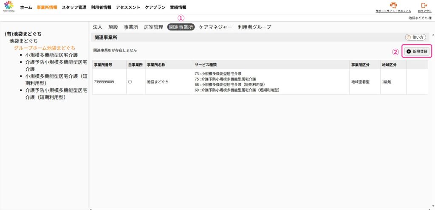This screenshot has width=435, height=210.
Task: Open the 利用者グループ tab
Action: click(x=254, y=27)
